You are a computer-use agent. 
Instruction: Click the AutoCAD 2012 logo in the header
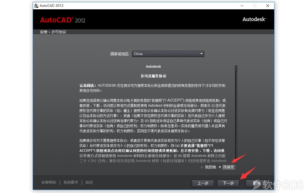tap(63, 20)
